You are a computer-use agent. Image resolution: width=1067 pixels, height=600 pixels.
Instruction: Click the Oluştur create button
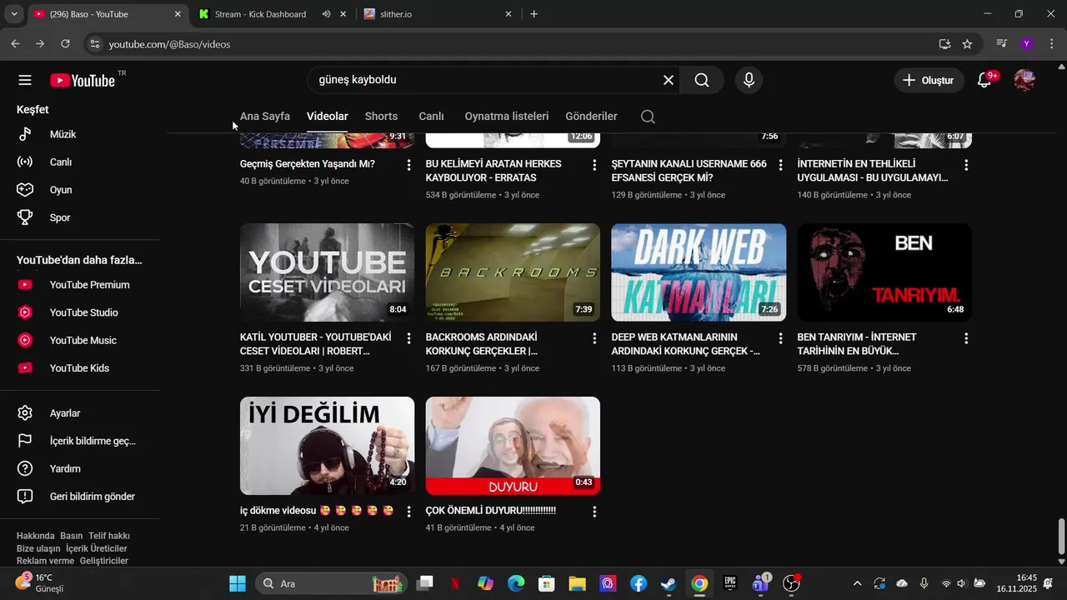point(929,80)
